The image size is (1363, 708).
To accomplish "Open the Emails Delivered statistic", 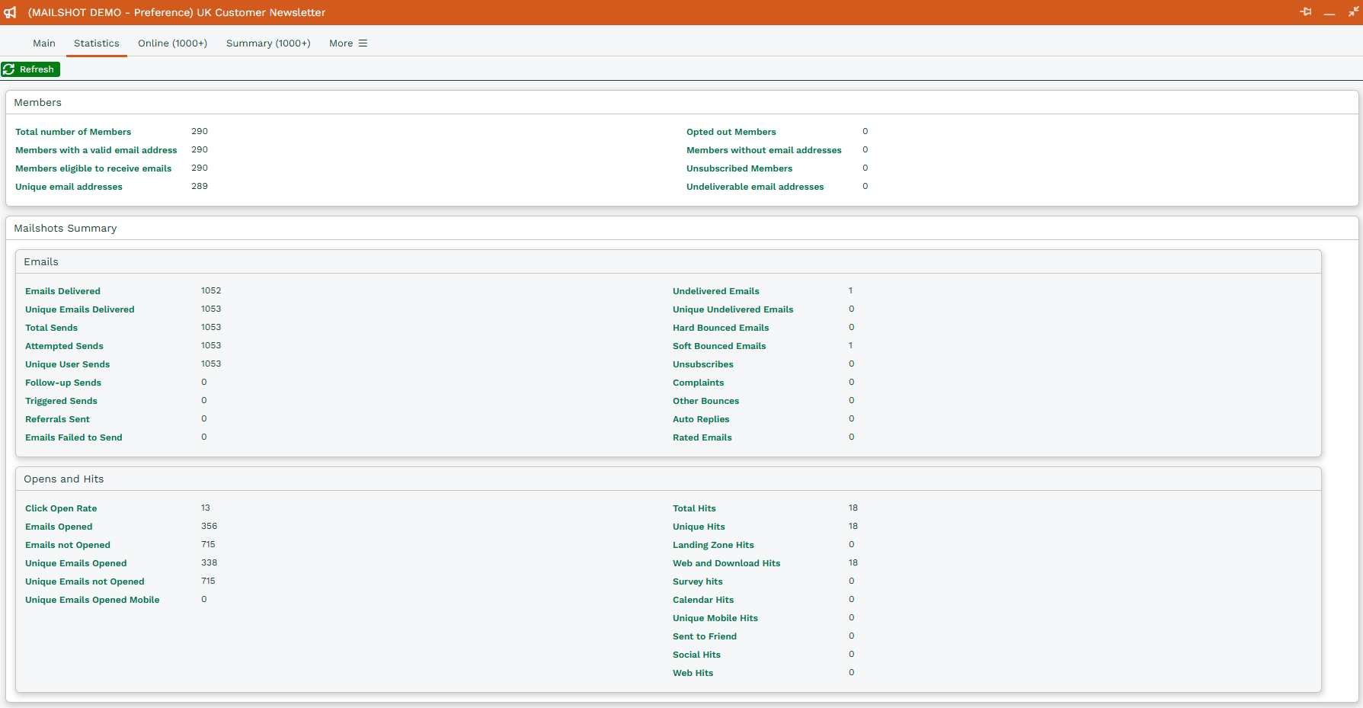I will (62, 291).
